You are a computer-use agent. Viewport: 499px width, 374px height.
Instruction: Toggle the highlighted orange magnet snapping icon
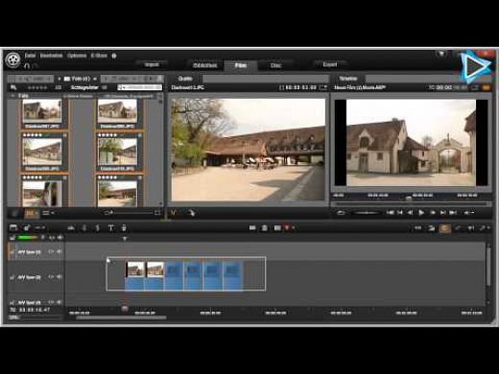444,228
